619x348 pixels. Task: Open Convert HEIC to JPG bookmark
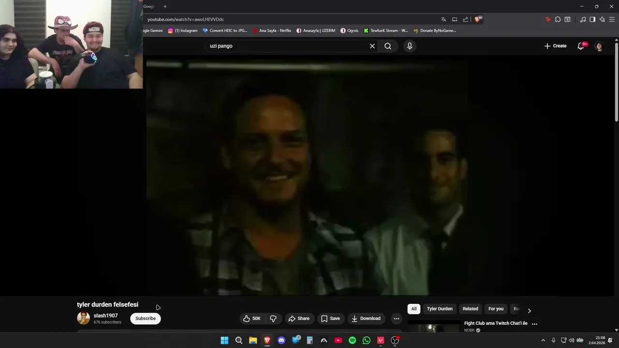point(225,30)
